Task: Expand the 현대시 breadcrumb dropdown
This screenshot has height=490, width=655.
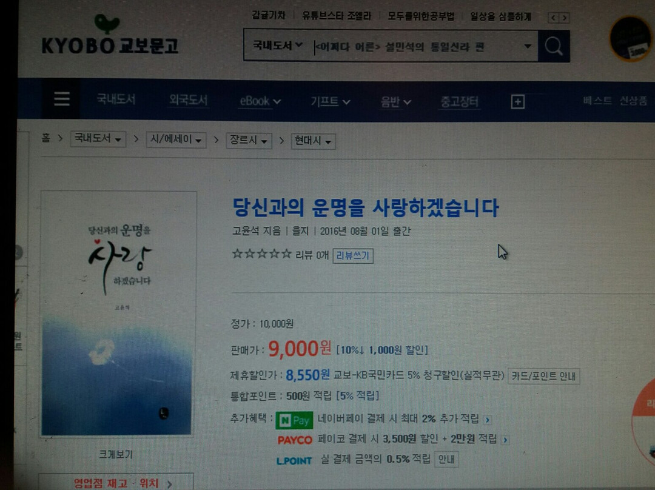Action: coord(314,141)
